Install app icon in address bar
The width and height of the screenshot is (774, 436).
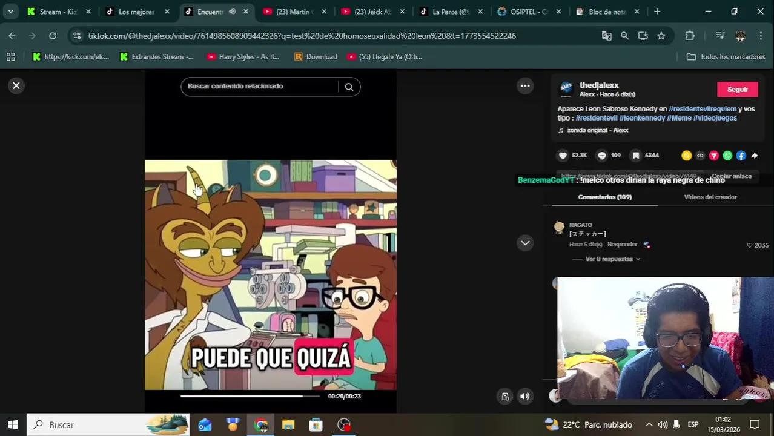643,36
